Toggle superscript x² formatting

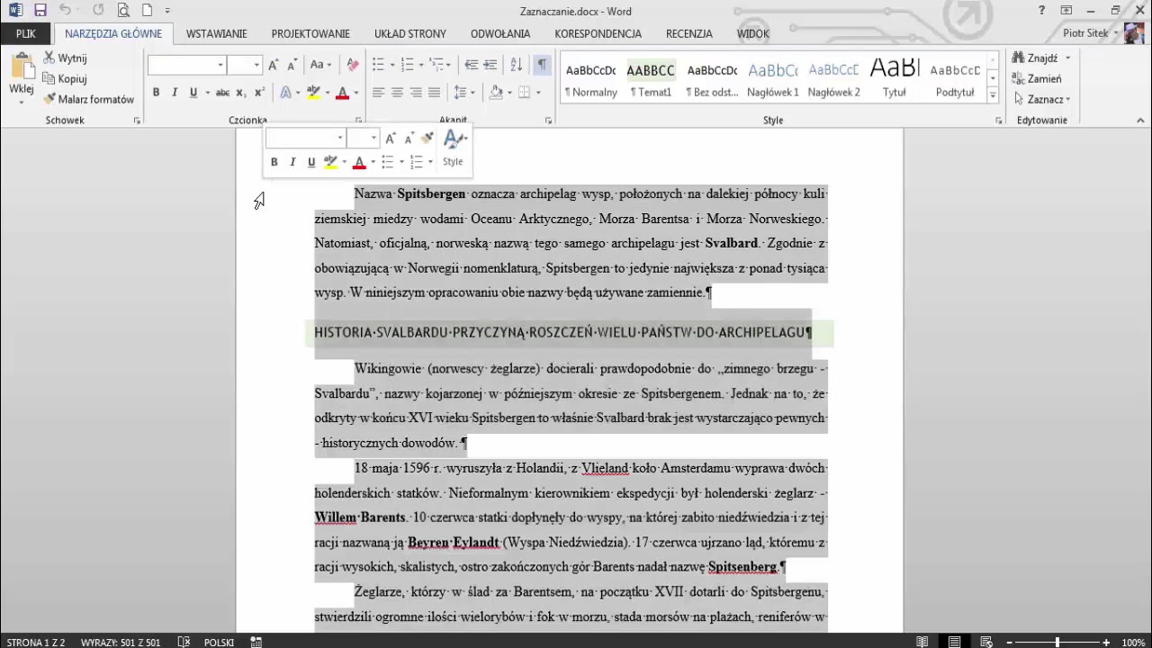point(259,92)
